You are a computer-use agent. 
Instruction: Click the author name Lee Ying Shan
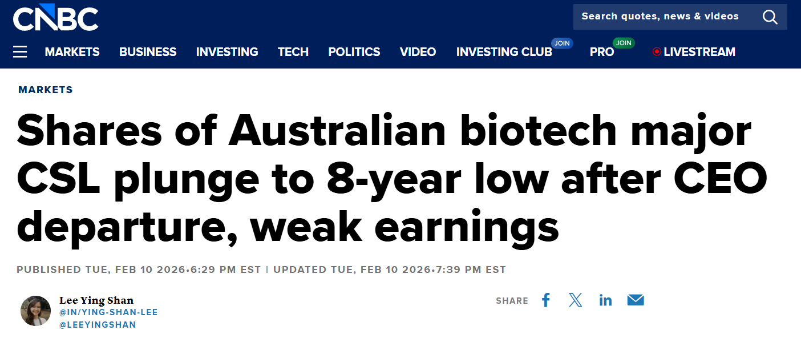(x=97, y=300)
